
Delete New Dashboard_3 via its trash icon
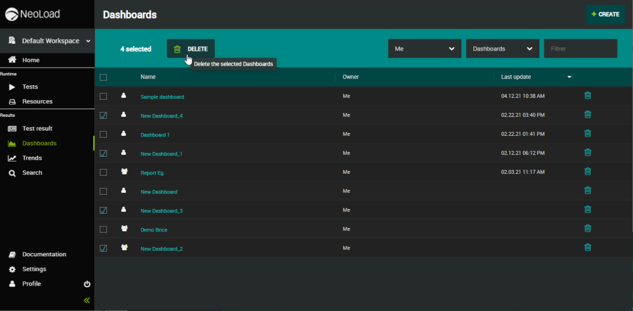click(x=588, y=210)
